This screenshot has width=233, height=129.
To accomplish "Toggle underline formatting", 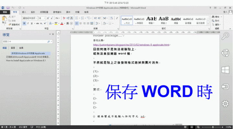I will 31,23.
